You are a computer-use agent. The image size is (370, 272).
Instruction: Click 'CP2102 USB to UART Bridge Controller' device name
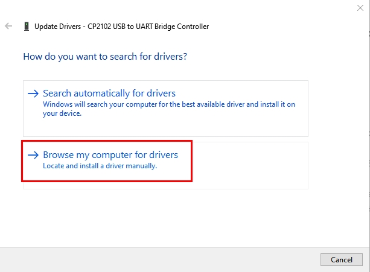pos(148,27)
